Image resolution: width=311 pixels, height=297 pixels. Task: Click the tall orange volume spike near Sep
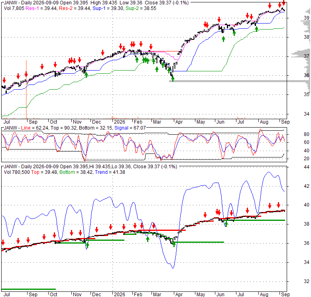point(26,89)
